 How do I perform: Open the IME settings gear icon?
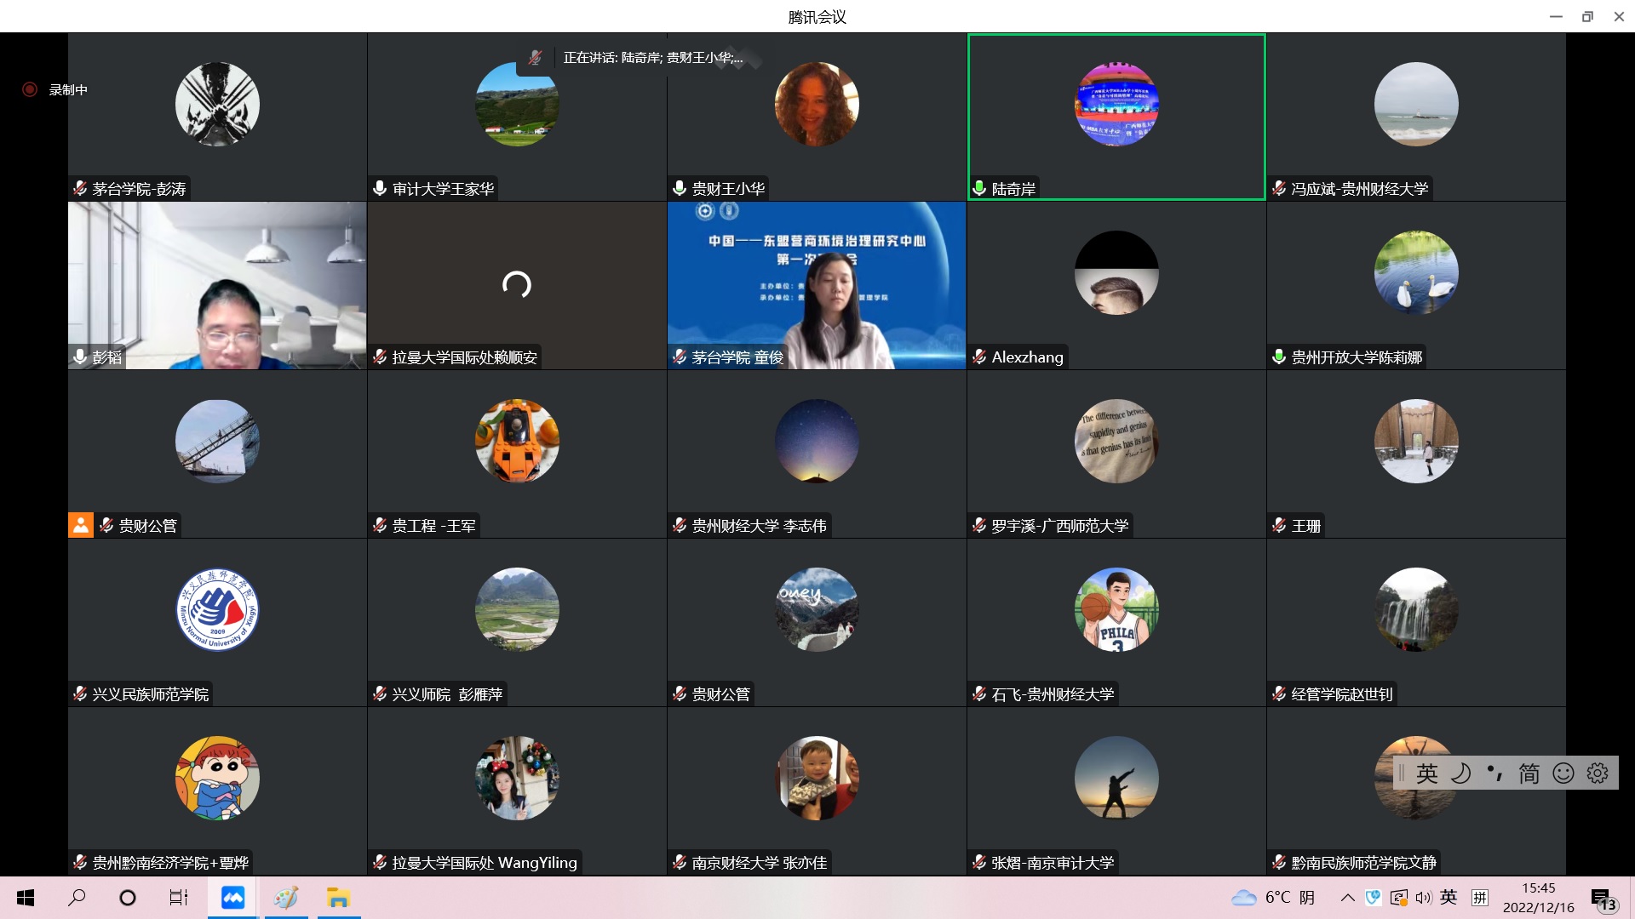coord(1598,773)
